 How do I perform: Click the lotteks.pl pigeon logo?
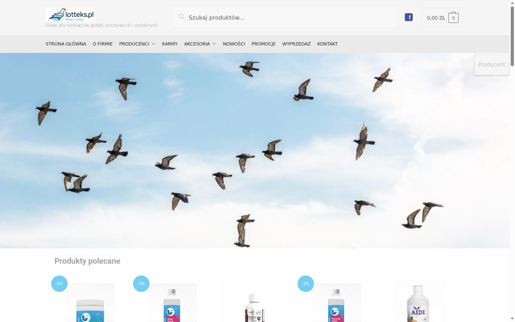[70, 15]
